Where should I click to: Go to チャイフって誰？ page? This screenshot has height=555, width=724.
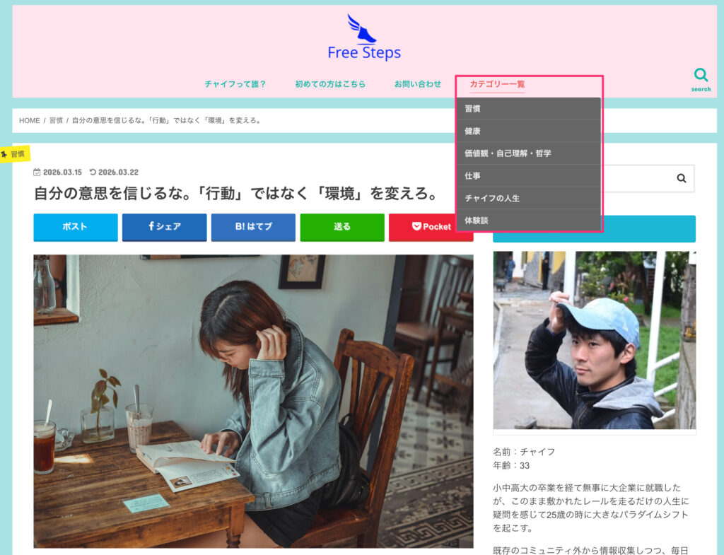coord(235,84)
